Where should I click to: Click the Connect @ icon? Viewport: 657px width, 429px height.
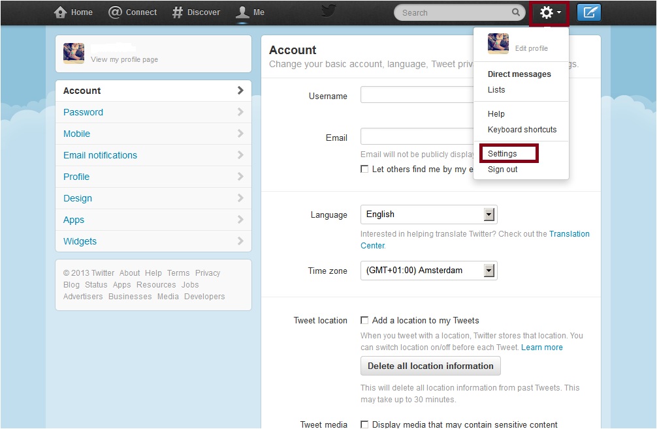coord(115,12)
